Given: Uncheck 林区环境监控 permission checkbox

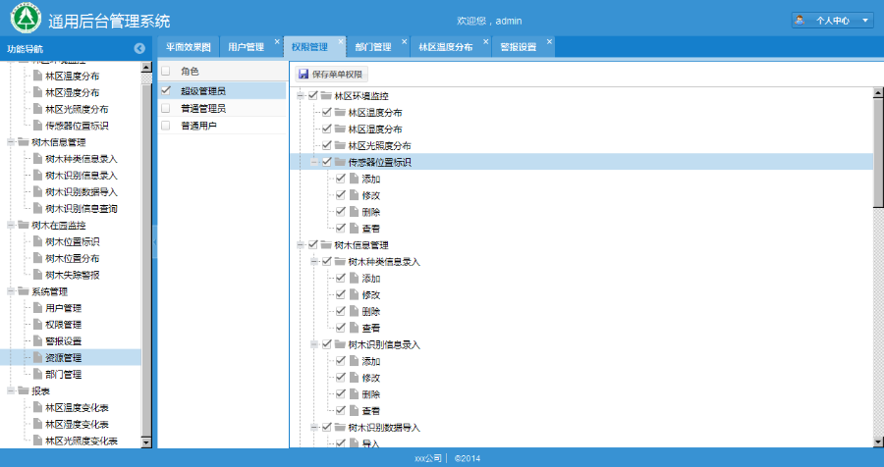Looking at the screenshot, I should tap(313, 96).
